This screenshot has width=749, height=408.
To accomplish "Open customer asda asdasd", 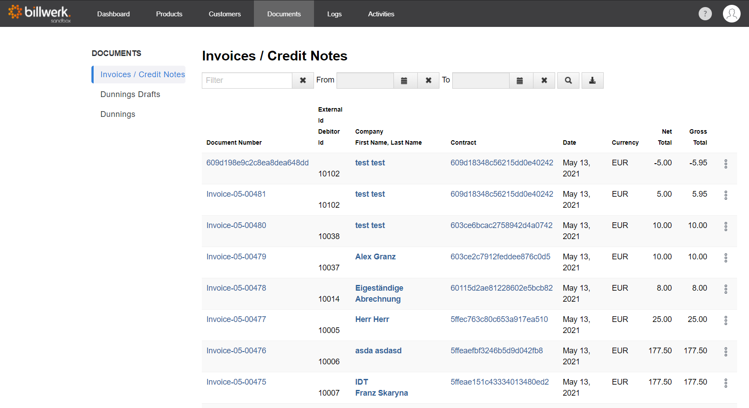I will tap(378, 351).
